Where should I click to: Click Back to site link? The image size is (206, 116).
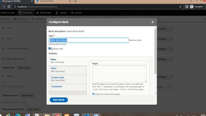tap(8, 13)
